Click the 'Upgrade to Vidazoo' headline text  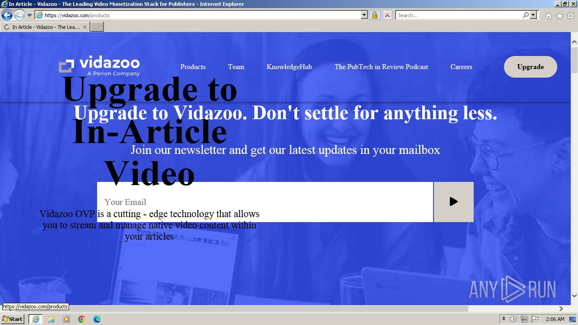(285, 113)
